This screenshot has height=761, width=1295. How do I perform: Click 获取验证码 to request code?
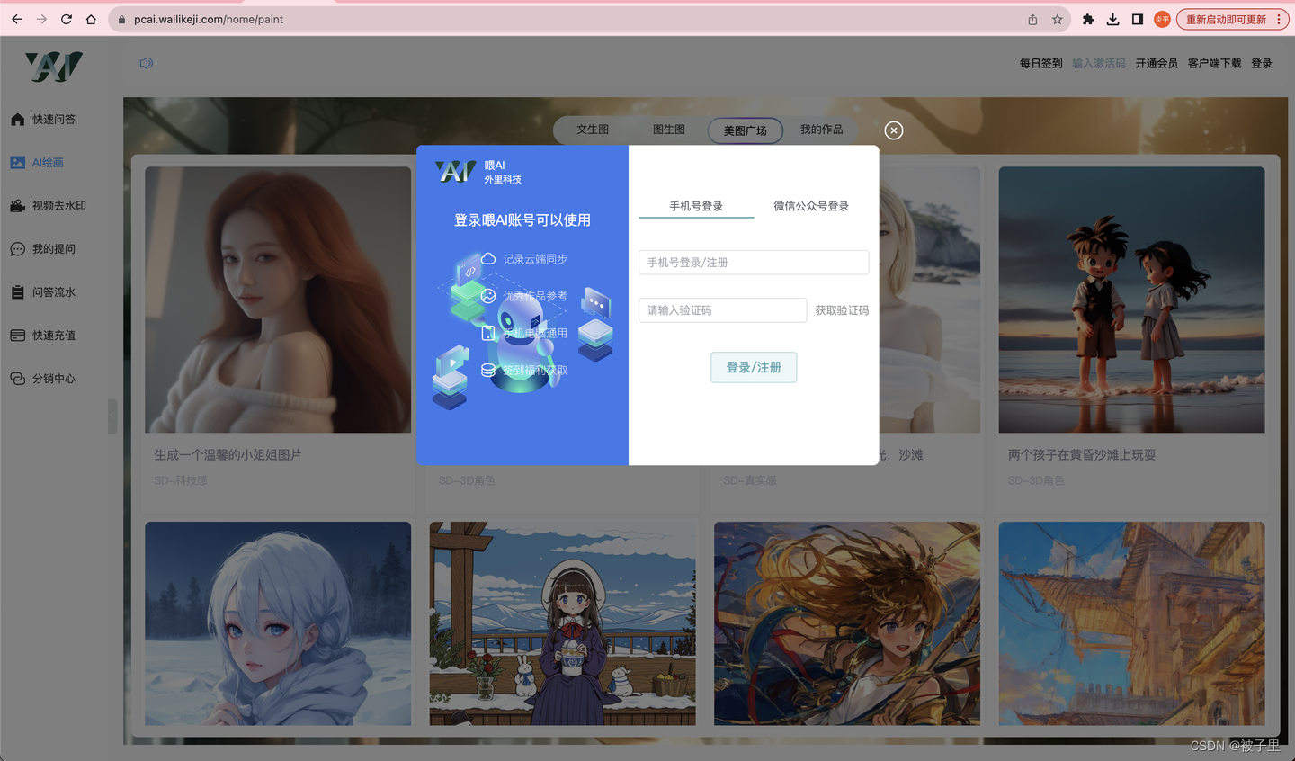click(x=842, y=310)
